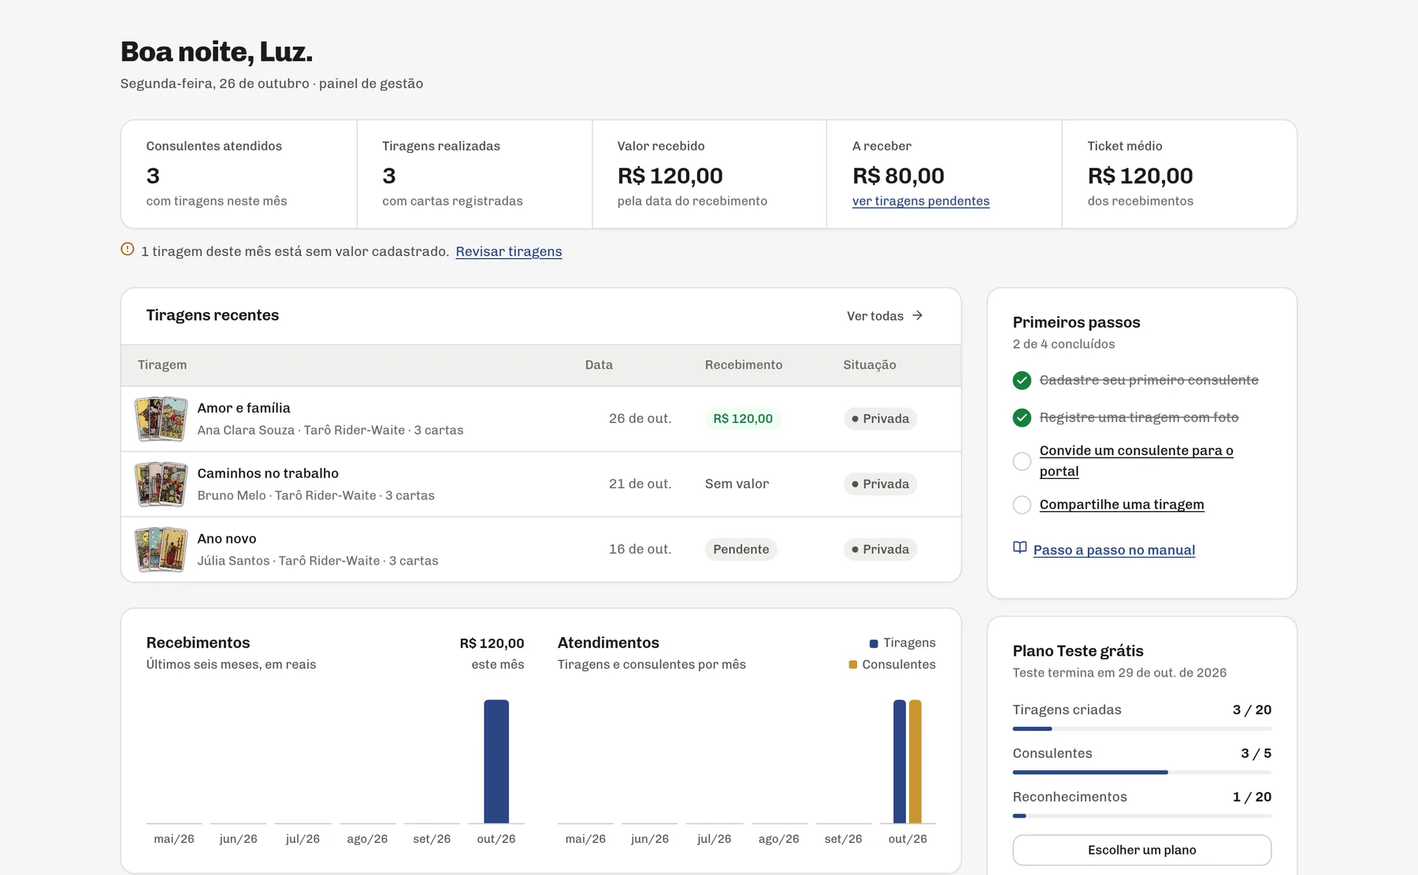Open the ver tiragens pendentes link
Image resolution: width=1418 pixels, height=875 pixels.
pos(920,201)
